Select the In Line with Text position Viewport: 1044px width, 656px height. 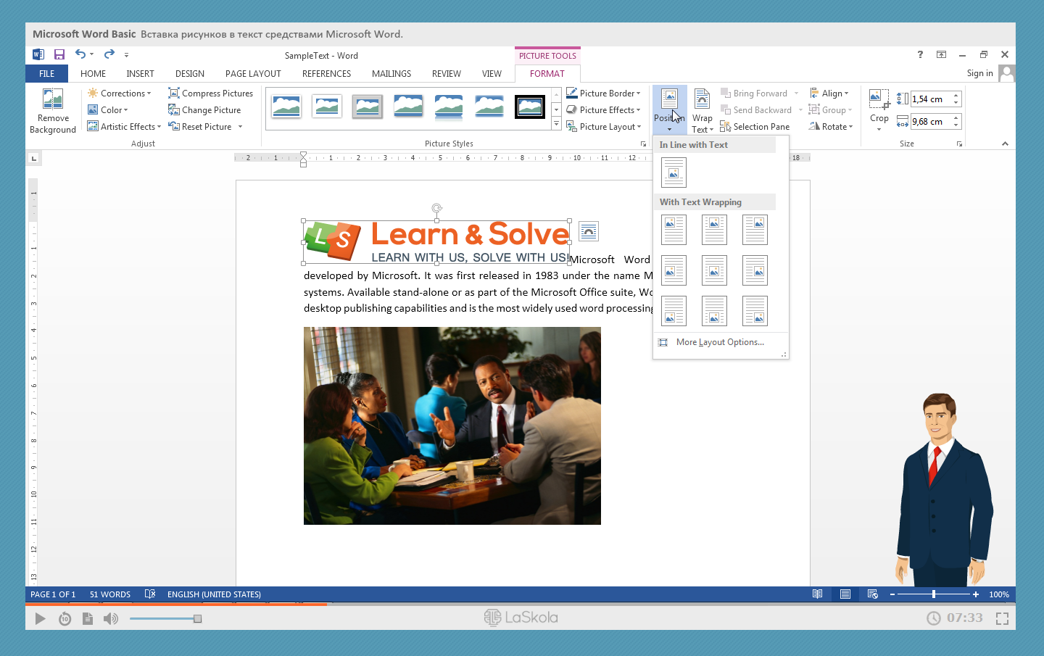pyautogui.click(x=674, y=173)
